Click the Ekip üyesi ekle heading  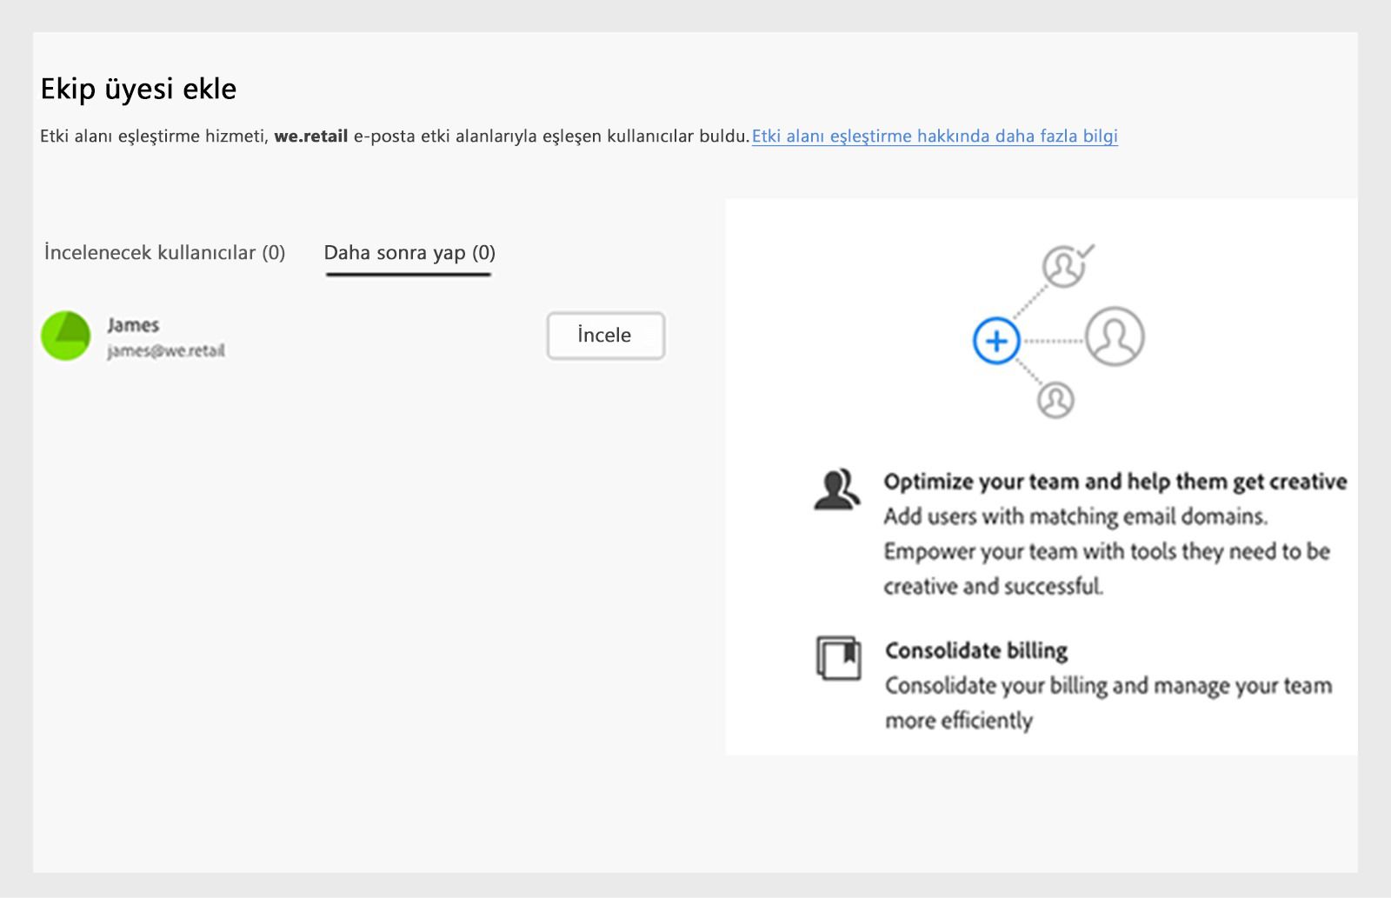coord(138,89)
